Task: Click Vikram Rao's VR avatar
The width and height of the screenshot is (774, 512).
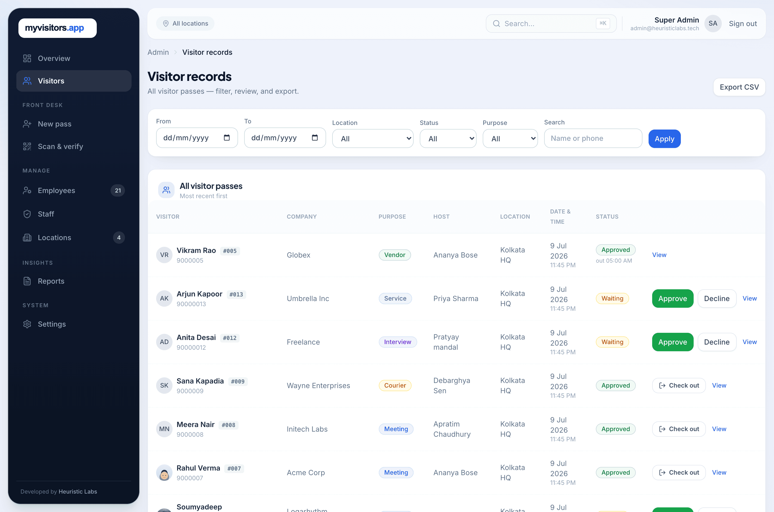Action: click(164, 255)
